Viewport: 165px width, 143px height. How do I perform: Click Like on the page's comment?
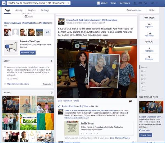(x=112, y=138)
